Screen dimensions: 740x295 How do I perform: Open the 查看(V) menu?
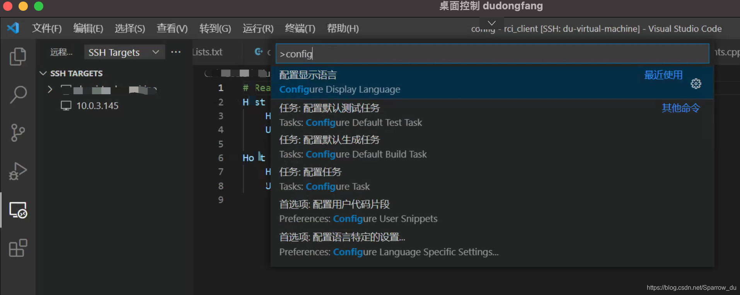click(172, 29)
